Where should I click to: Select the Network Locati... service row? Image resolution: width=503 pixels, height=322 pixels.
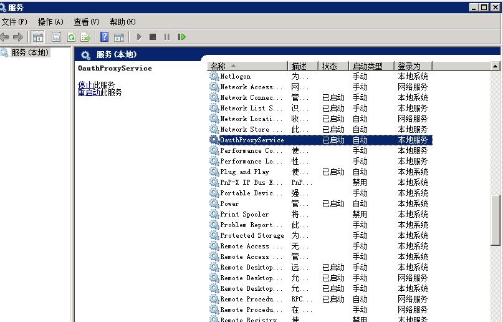pyautogui.click(x=320, y=119)
